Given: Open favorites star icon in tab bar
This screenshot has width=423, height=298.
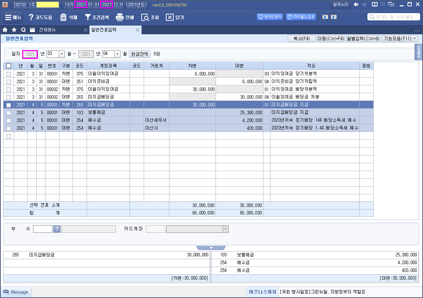Looking at the screenshot, I should tap(14, 30).
